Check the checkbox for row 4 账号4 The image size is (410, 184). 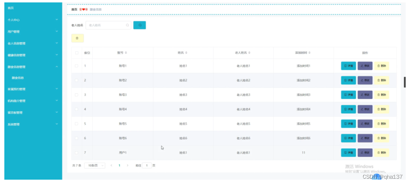(x=77, y=109)
